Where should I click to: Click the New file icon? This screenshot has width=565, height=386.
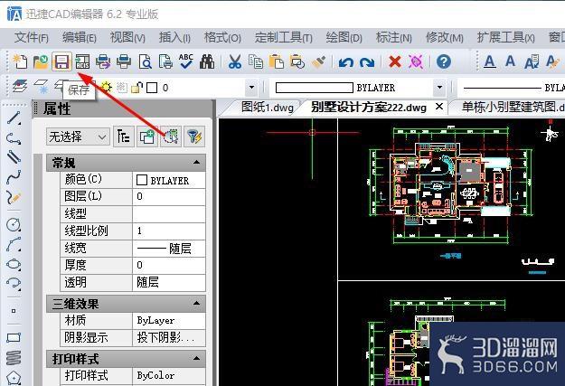click(20, 61)
